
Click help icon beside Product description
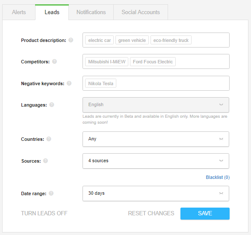(x=71, y=40)
